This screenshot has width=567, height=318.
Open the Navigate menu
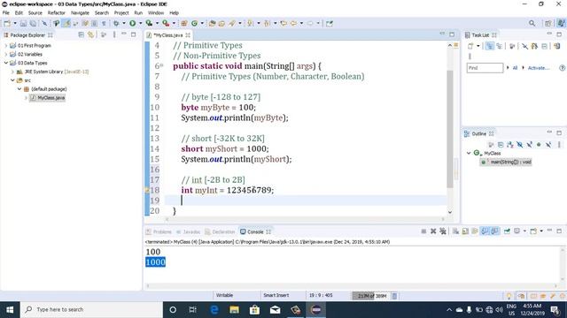tap(80, 12)
